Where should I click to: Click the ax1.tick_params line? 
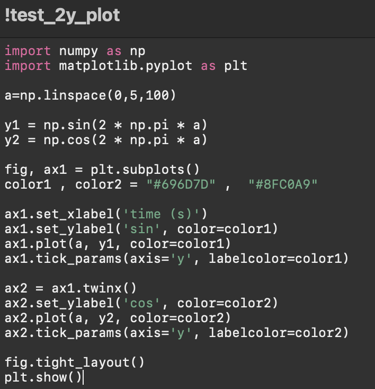pyautogui.click(x=176, y=259)
